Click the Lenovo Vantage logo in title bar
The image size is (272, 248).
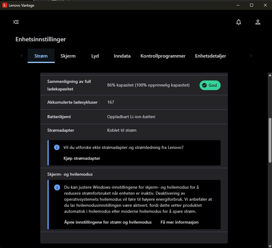pyautogui.click(x=5, y=5)
